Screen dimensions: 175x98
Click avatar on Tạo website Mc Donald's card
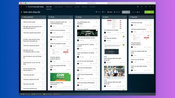point(105,33)
